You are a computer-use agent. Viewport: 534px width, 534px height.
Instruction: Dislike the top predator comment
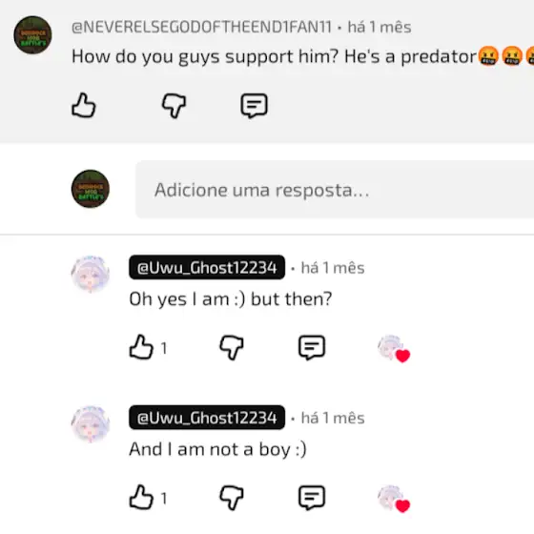pos(174,106)
